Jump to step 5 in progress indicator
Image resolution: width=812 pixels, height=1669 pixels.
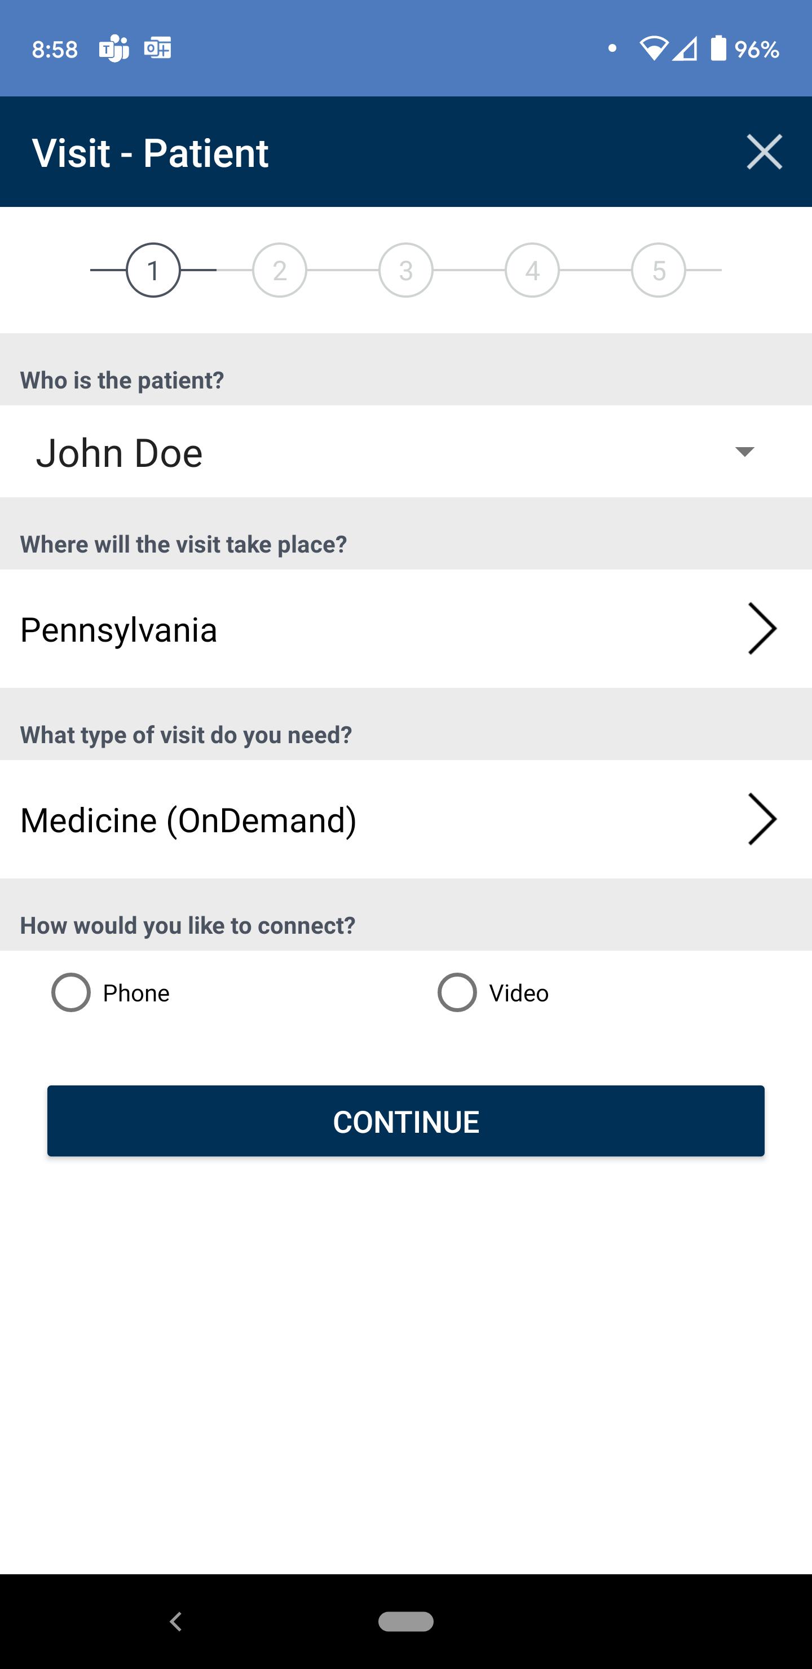[x=659, y=270]
